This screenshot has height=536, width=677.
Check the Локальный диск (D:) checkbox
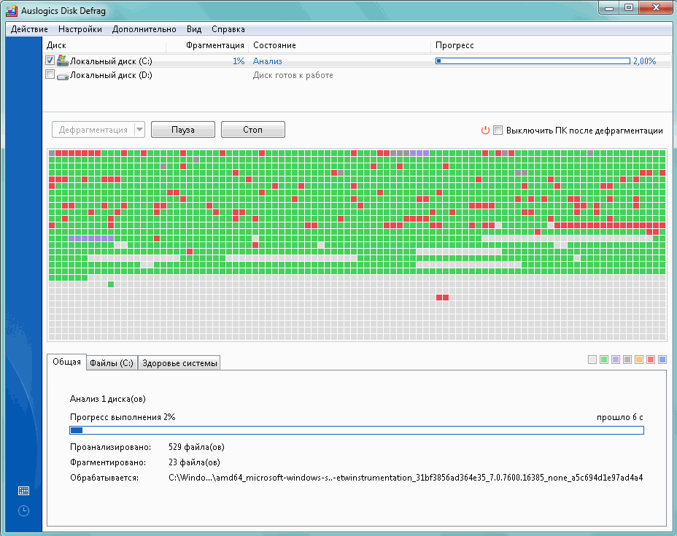tap(50, 74)
